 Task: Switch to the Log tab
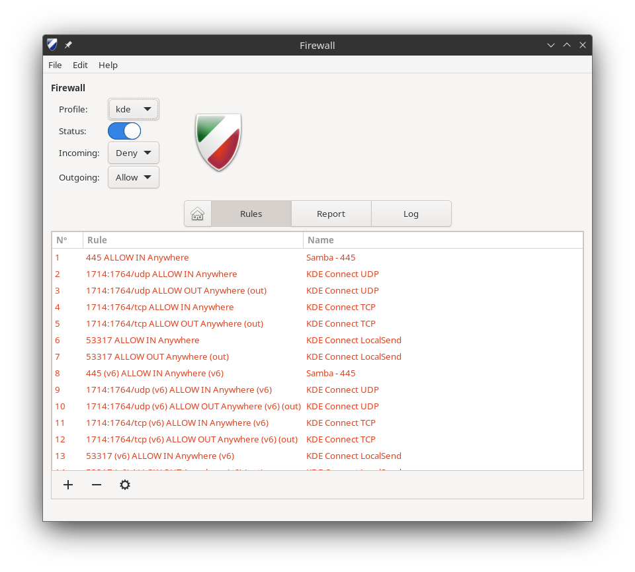pos(411,214)
